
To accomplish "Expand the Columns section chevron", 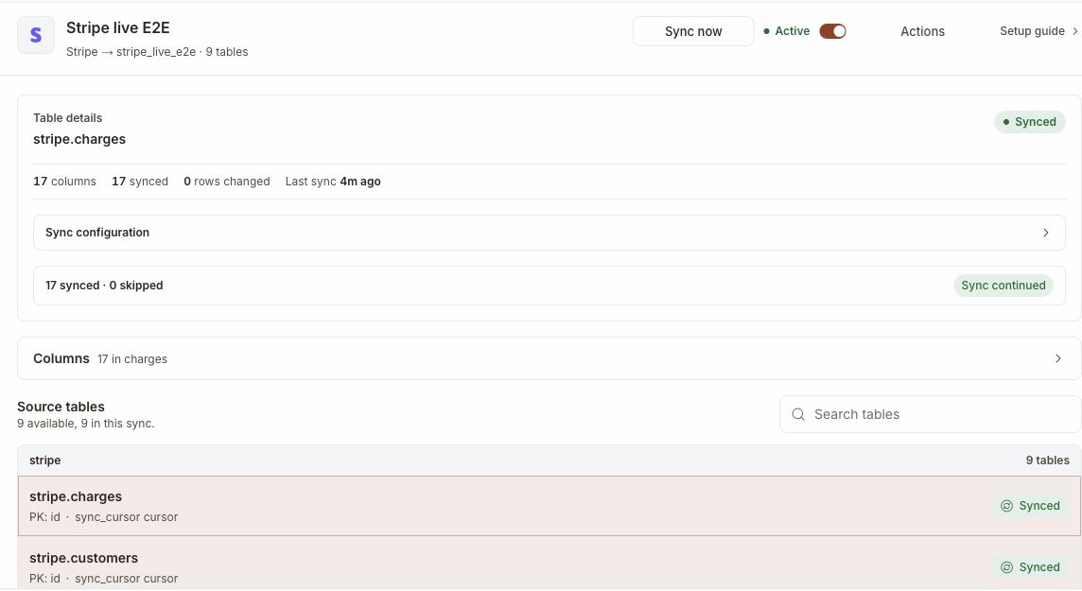I will (x=1057, y=358).
